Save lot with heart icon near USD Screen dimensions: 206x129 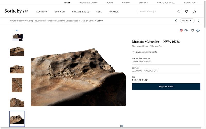[192, 30]
